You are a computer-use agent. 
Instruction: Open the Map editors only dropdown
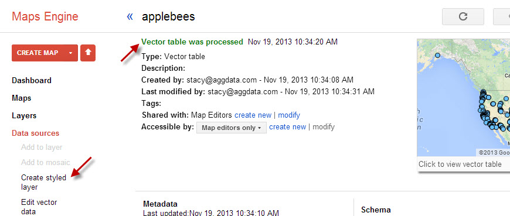231,128
